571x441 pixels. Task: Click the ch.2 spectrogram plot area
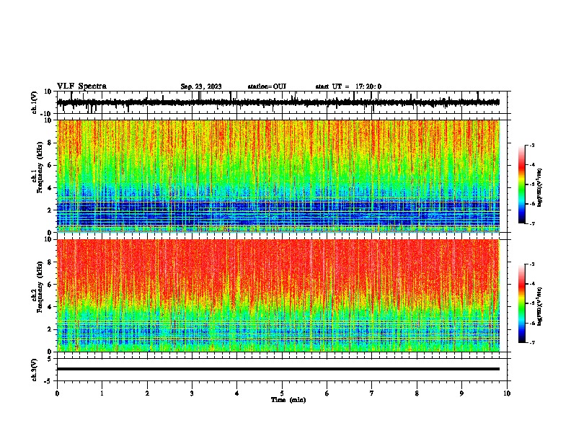pos(278,295)
